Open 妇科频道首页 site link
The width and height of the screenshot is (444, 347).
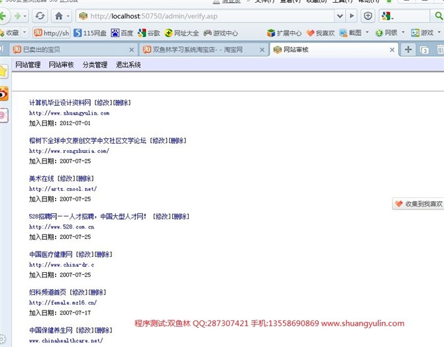pyautogui.click(x=48, y=292)
